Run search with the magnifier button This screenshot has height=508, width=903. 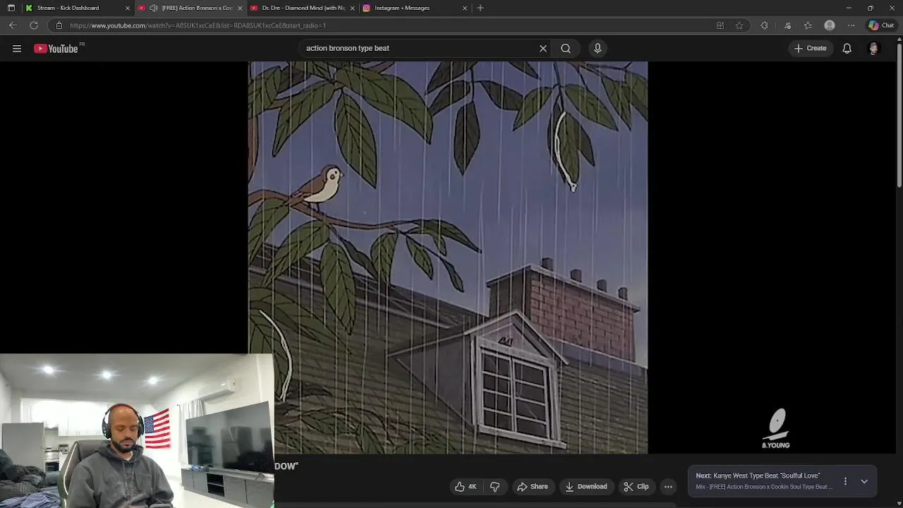pos(566,49)
